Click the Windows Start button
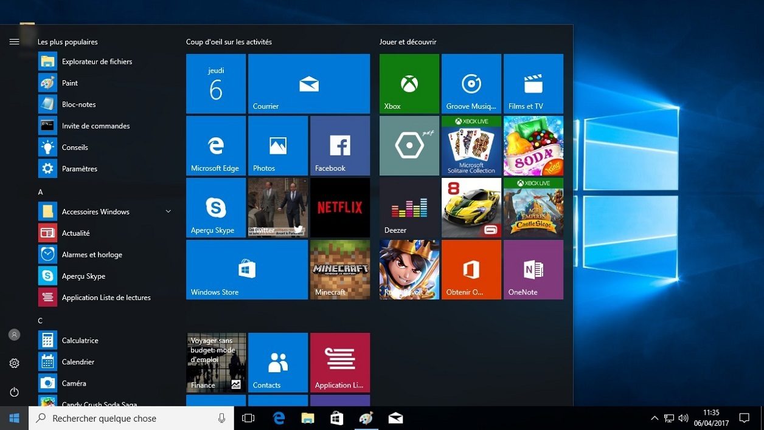The image size is (764, 430). (x=14, y=418)
